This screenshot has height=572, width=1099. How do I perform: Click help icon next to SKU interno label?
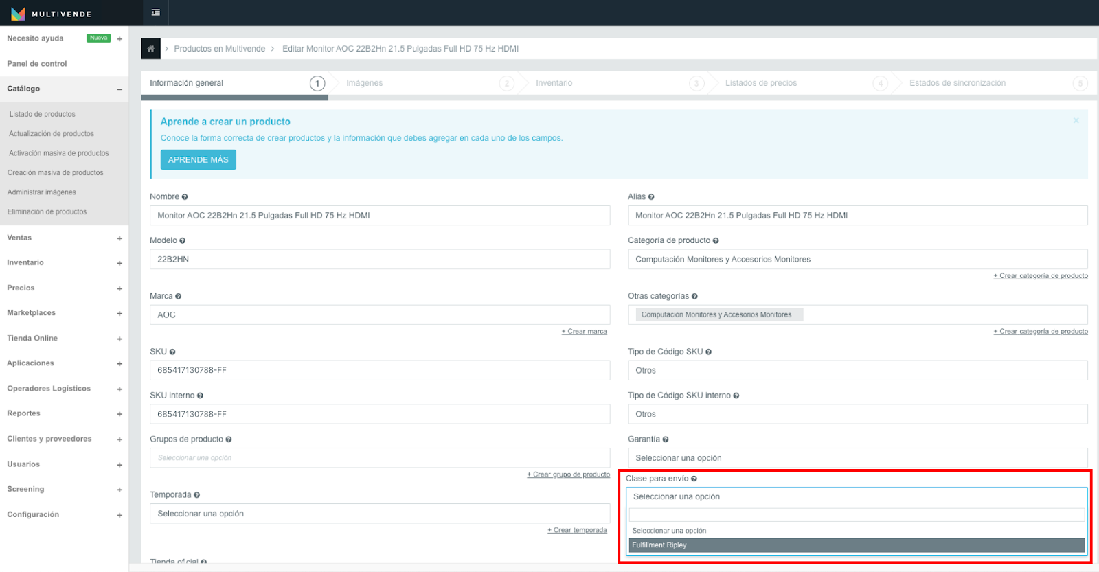pyautogui.click(x=200, y=396)
